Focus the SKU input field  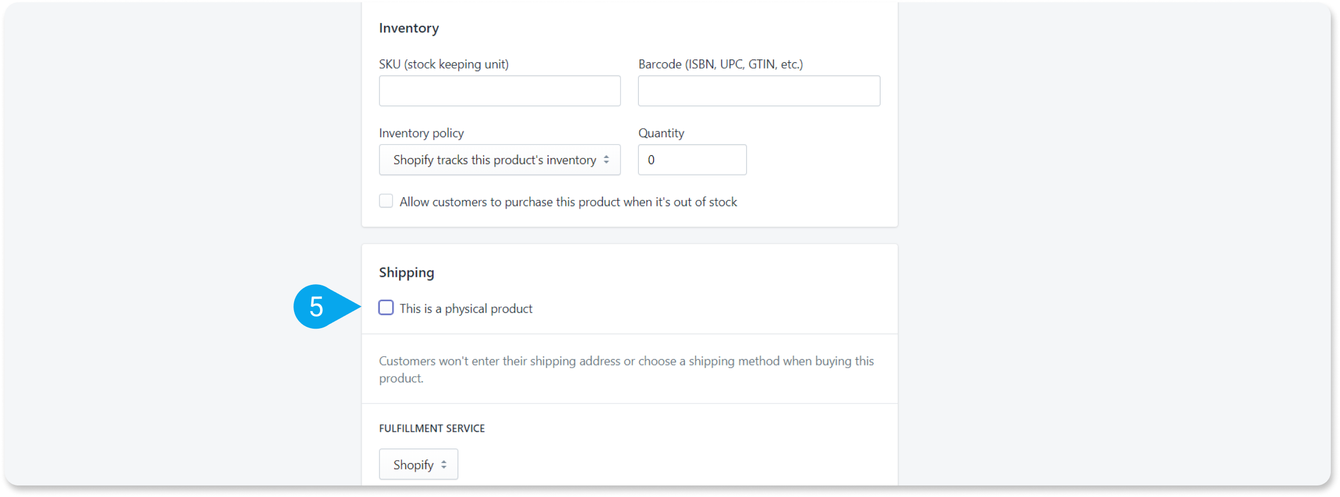pyautogui.click(x=499, y=91)
